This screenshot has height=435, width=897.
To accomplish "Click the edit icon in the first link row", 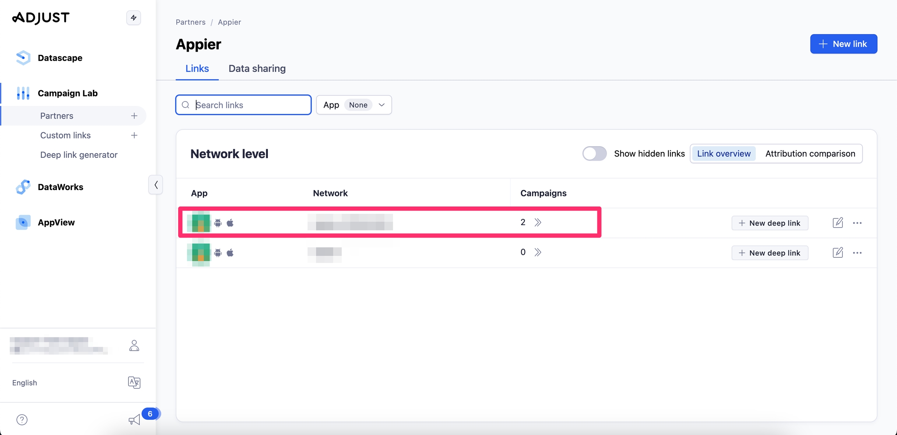I will (837, 223).
